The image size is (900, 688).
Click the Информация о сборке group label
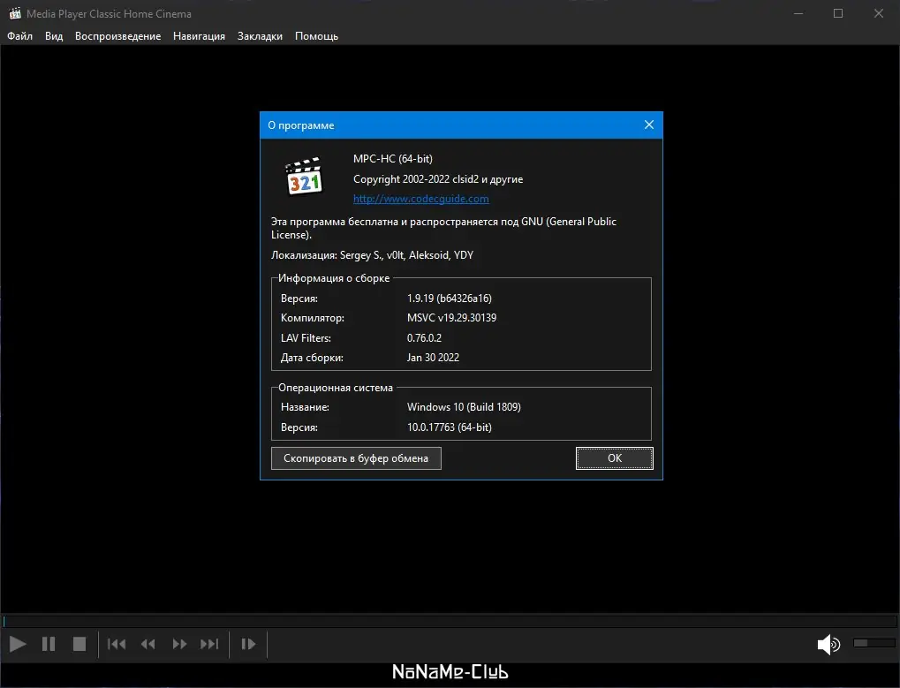click(x=334, y=278)
